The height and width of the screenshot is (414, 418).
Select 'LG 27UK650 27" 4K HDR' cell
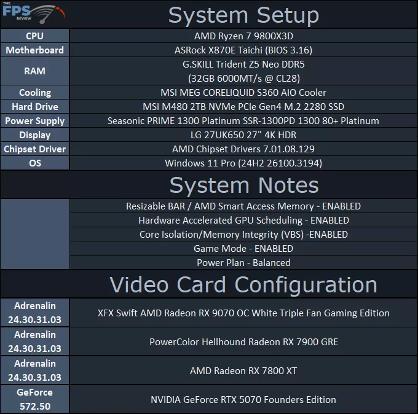pyautogui.click(x=243, y=135)
